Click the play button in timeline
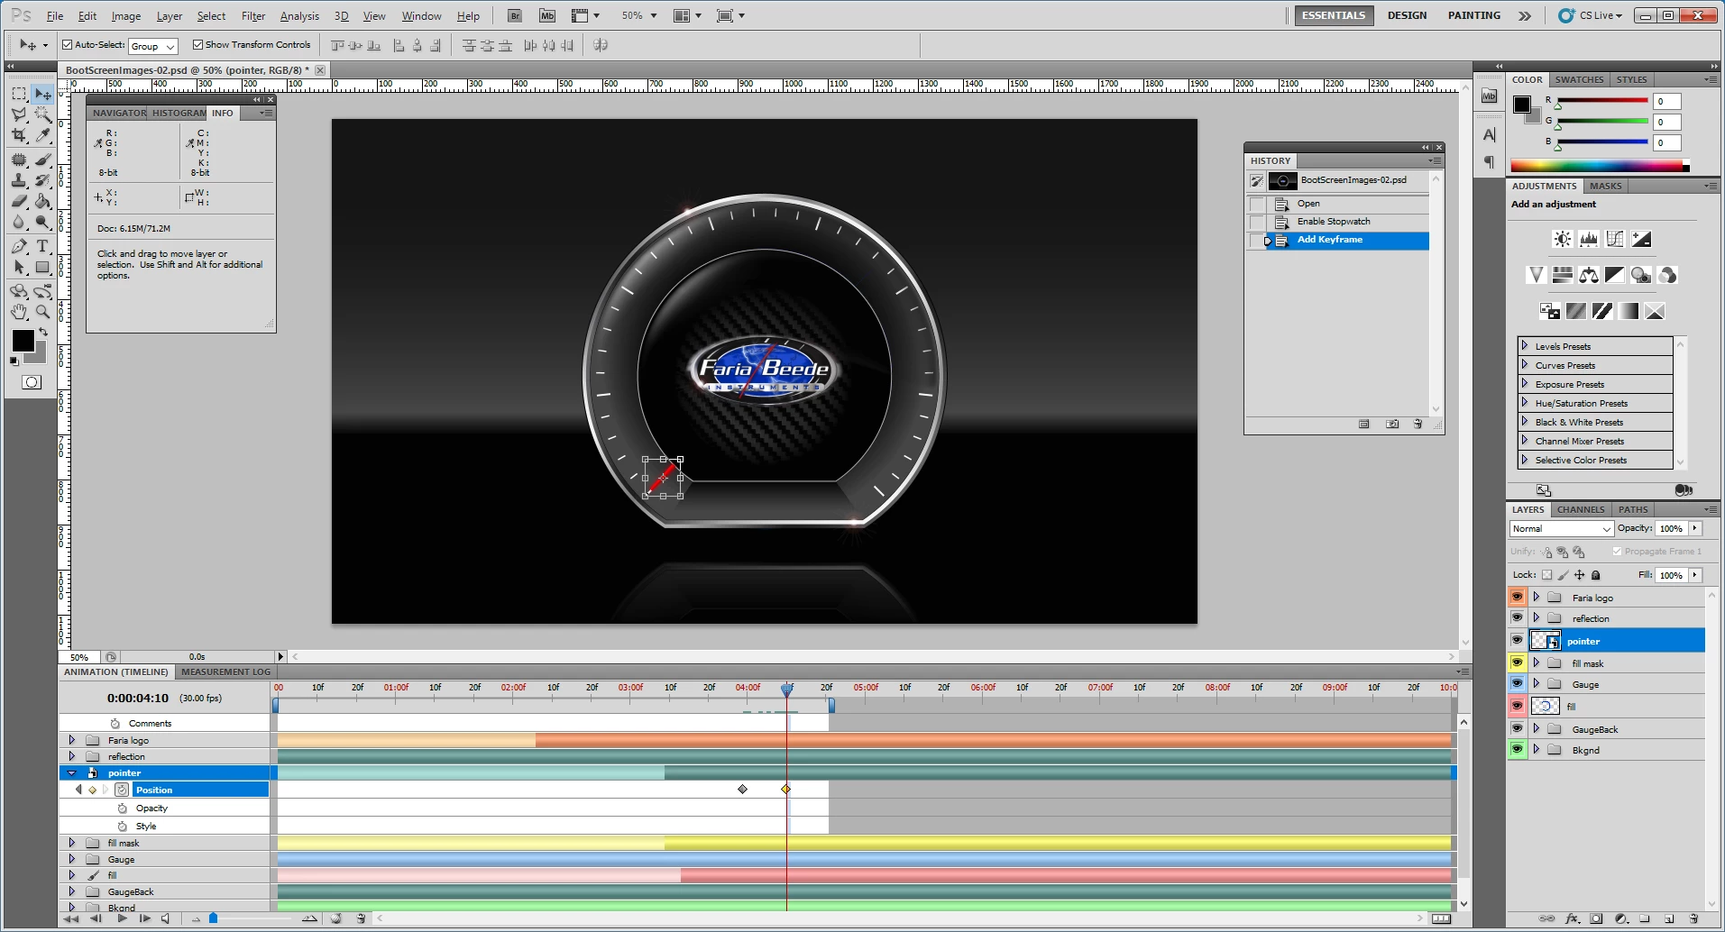The width and height of the screenshot is (1725, 932). tap(122, 918)
